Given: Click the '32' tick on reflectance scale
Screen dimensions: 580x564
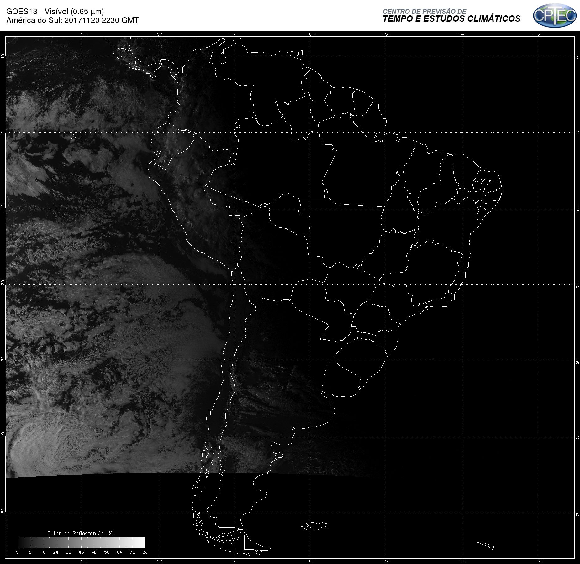Looking at the screenshot, I should pos(69,552).
